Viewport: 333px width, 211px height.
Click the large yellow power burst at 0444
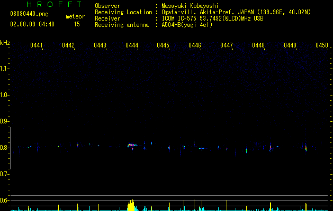tap(131, 205)
